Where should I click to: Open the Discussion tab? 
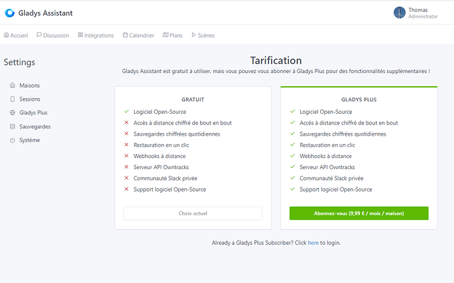tap(53, 36)
